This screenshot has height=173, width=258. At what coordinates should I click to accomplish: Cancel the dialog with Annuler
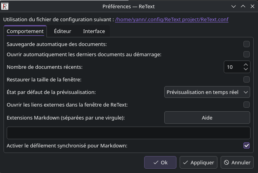tap(237, 162)
